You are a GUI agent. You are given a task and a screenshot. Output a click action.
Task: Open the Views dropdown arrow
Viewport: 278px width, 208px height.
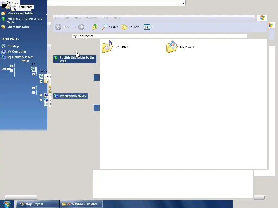coord(152,27)
